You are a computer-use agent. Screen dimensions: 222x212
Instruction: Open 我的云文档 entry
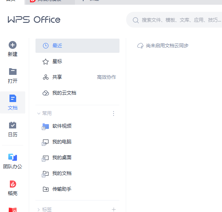(x=77, y=93)
